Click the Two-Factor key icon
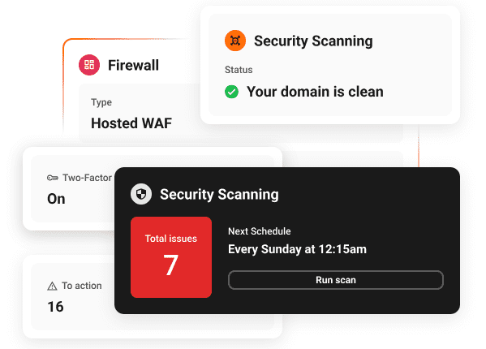486x349 pixels. (x=53, y=178)
